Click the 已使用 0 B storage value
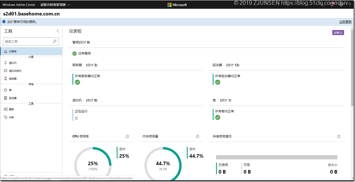The width and height of the screenshot is (355, 182). (222, 172)
